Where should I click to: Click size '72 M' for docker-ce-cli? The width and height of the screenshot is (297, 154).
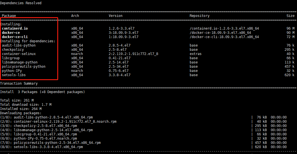pos(291,37)
